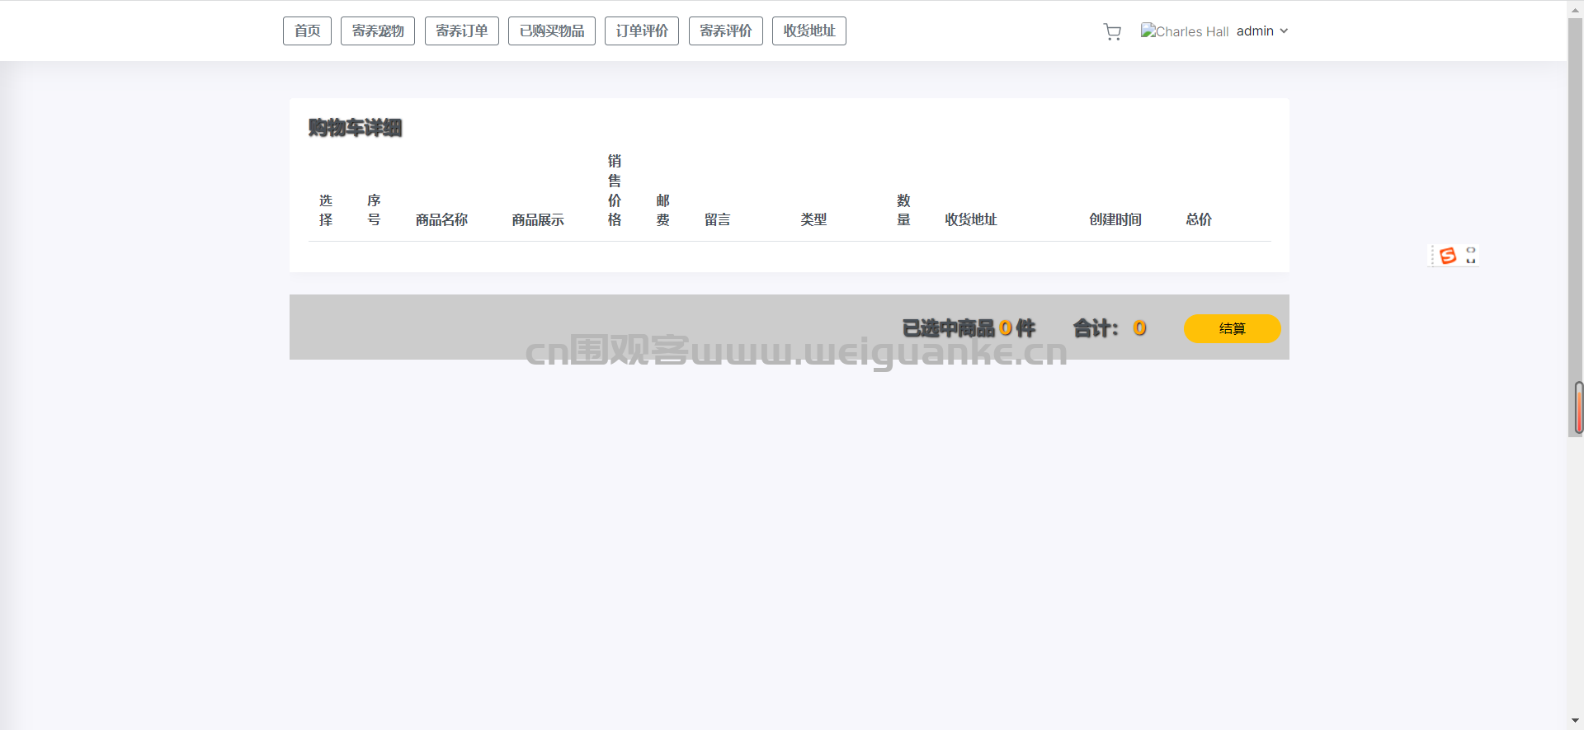
Task: Click the scrollbar down arrow
Action: click(x=1576, y=721)
